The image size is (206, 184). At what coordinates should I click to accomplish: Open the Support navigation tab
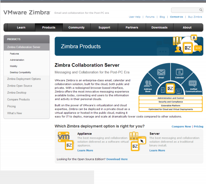click(x=104, y=27)
